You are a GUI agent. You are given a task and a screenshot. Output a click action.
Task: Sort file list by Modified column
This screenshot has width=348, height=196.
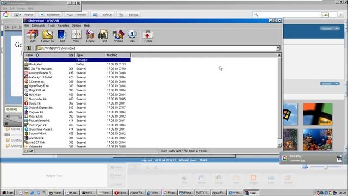click(118, 55)
